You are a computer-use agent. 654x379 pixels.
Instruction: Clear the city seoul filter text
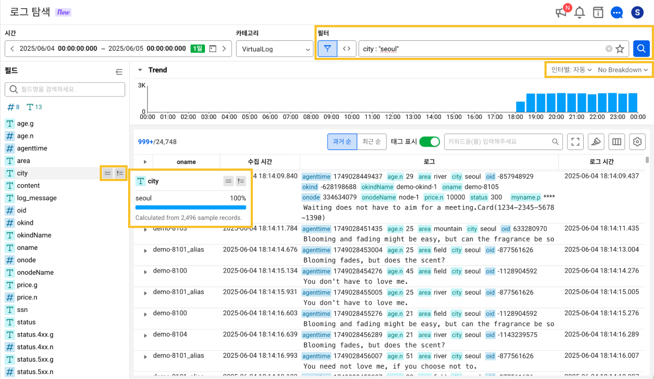609,49
